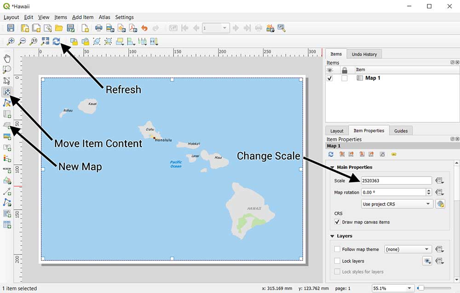Screen dimensions: 460x293
Task: Click the map labeling settings yellow icon
Action: coord(394,154)
